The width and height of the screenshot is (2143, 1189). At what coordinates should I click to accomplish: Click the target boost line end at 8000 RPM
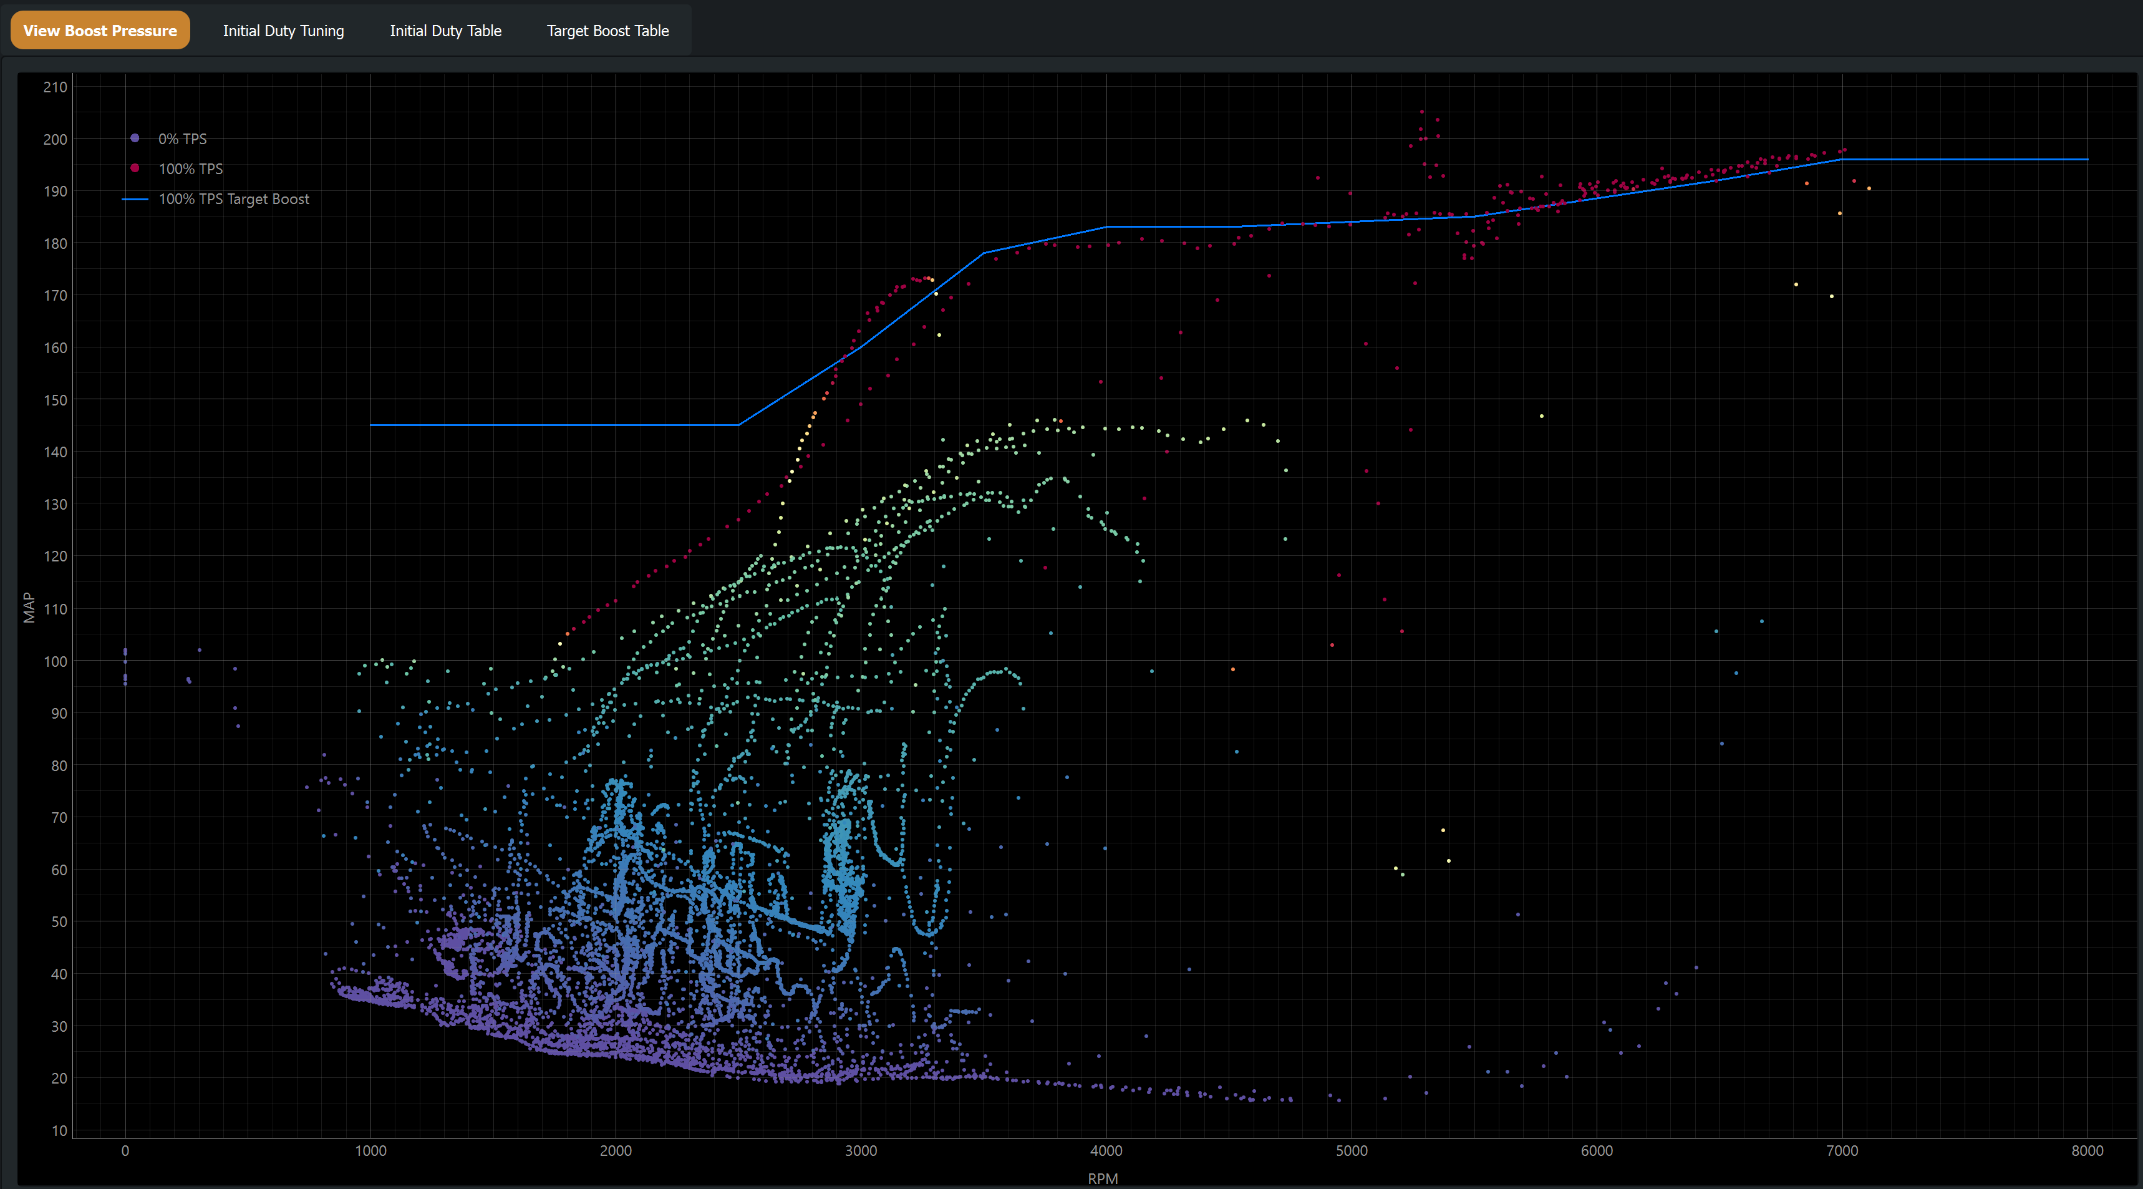point(2087,159)
